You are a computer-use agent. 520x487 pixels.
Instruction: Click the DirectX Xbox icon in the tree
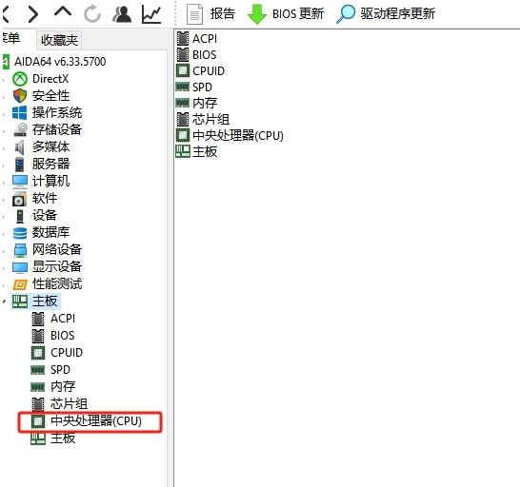[x=20, y=79]
